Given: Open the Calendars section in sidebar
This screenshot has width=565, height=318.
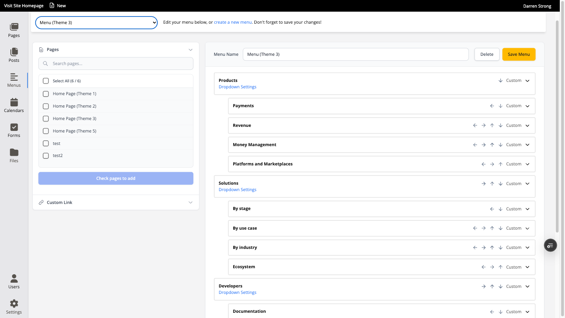Looking at the screenshot, I should [x=14, y=106].
